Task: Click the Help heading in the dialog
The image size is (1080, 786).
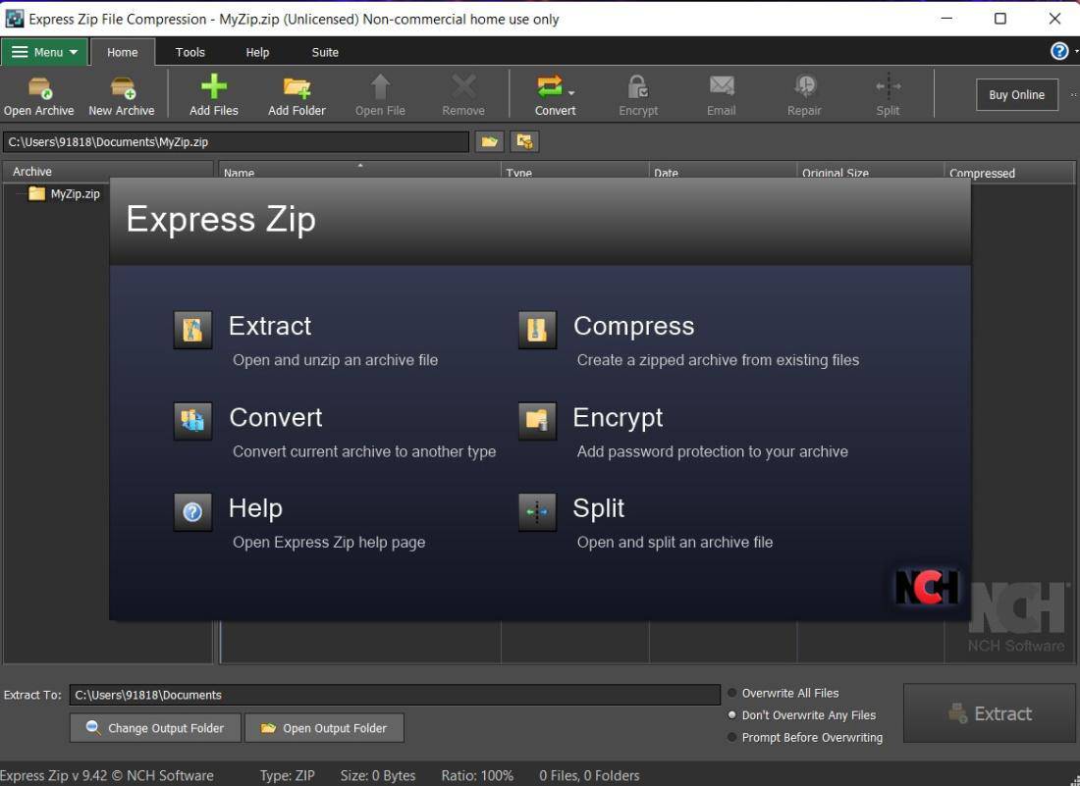Action: 255,508
